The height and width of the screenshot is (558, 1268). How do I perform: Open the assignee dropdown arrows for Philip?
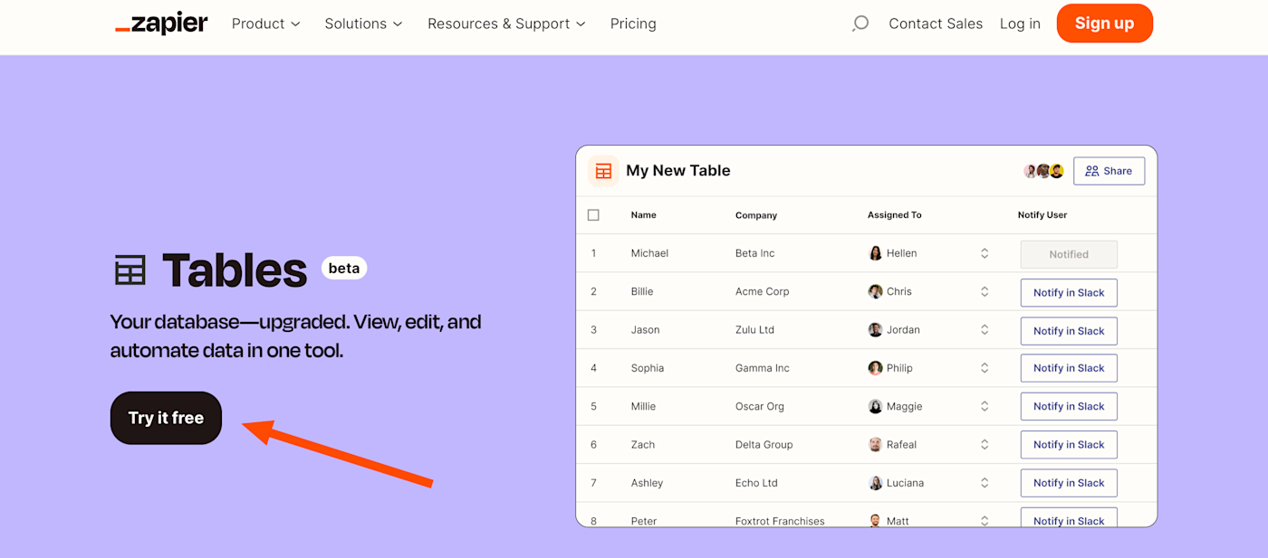tap(985, 368)
